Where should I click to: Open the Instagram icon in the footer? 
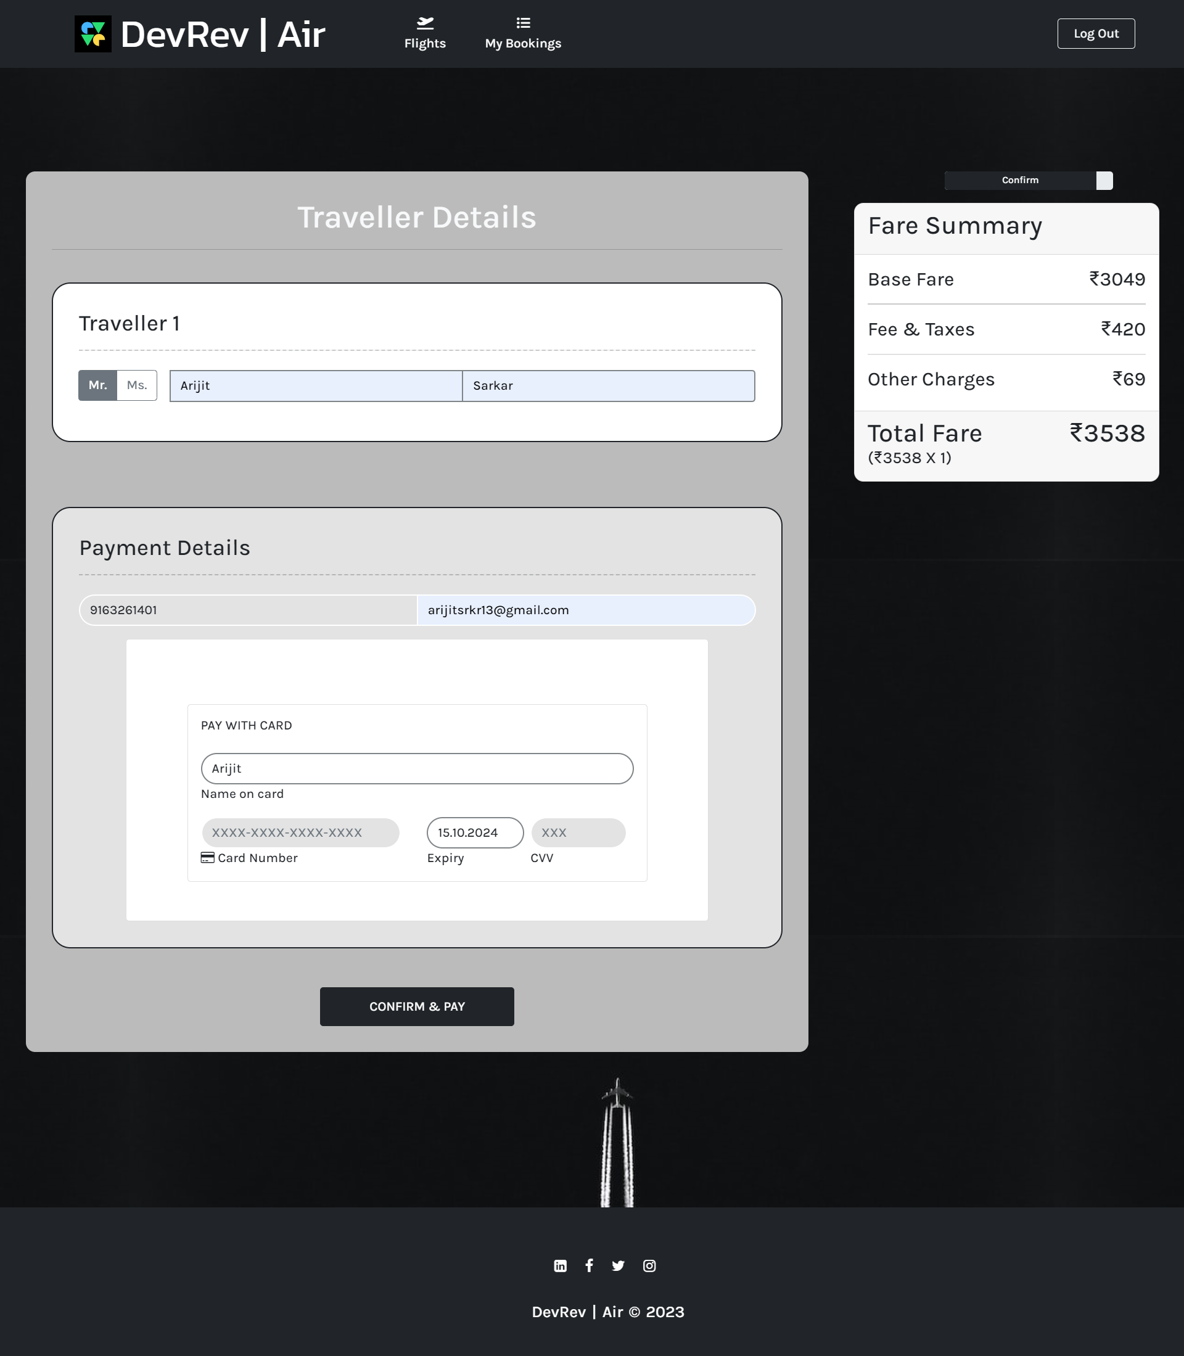point(649,1265)
